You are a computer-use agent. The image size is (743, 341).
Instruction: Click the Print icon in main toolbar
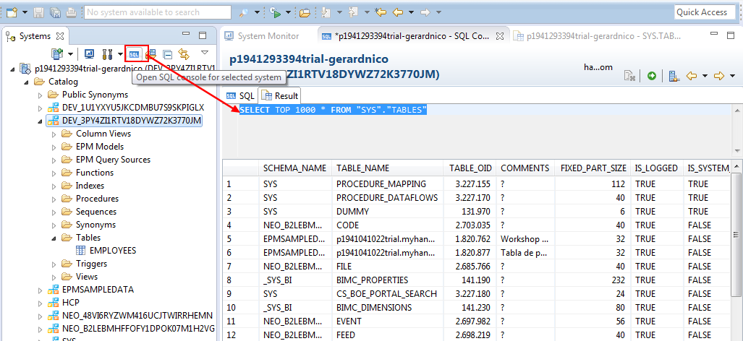pyautogui.click(x=71, y=12)
